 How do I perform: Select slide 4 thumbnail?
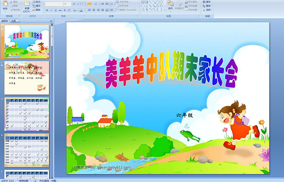[27, 150]
